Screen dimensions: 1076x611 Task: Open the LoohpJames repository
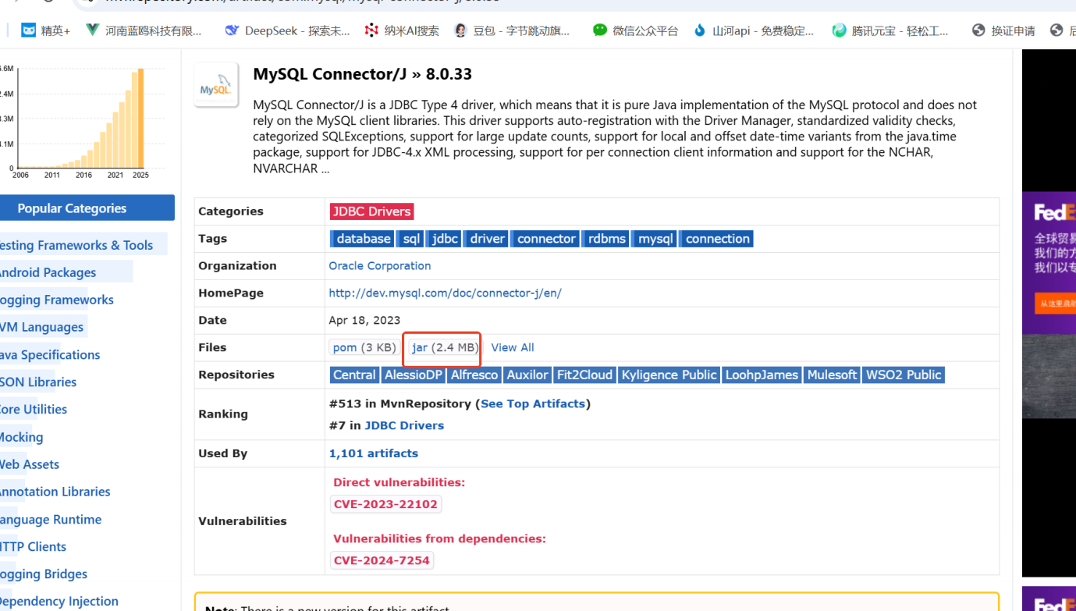tap(762, 375)
